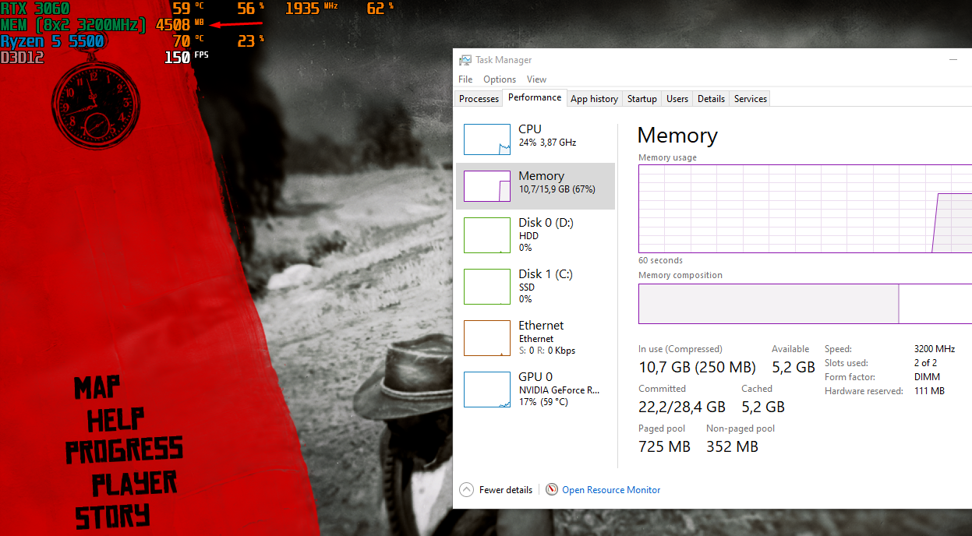
Task: Click the '352 MB' non-paged pool value
Action: 732,446
